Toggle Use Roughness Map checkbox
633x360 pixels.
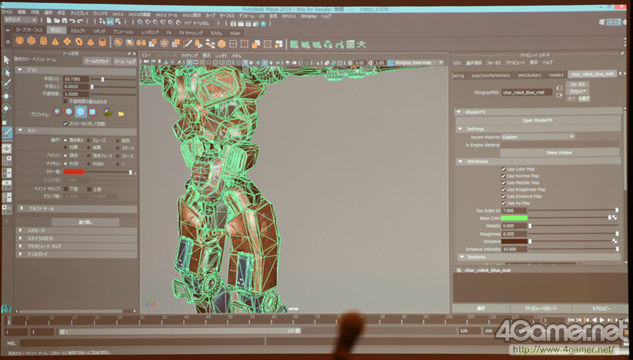[503, 189]
